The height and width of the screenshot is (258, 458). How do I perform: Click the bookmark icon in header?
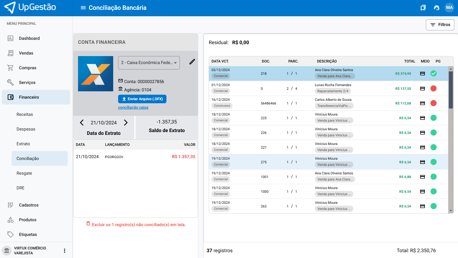pyautogui.click(x=423, y=8)
